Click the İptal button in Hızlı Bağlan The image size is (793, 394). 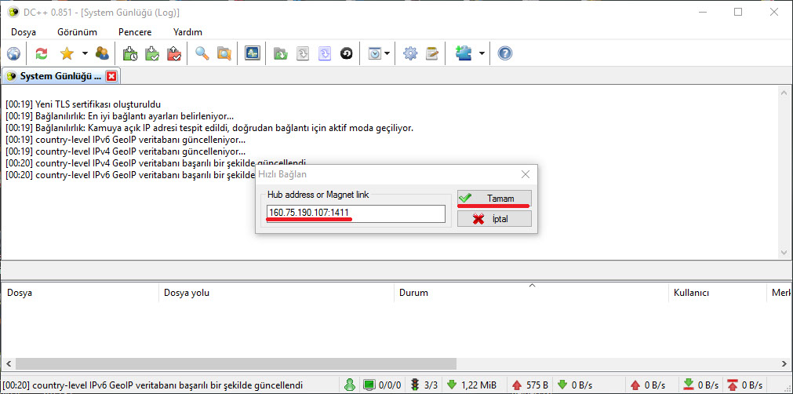[494, 219]
